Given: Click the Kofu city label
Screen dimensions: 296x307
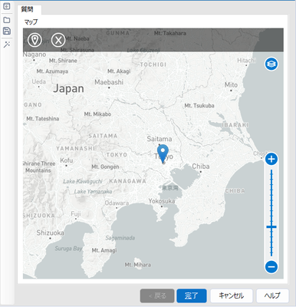Looking at the screenshot, I should coord(67,160).
